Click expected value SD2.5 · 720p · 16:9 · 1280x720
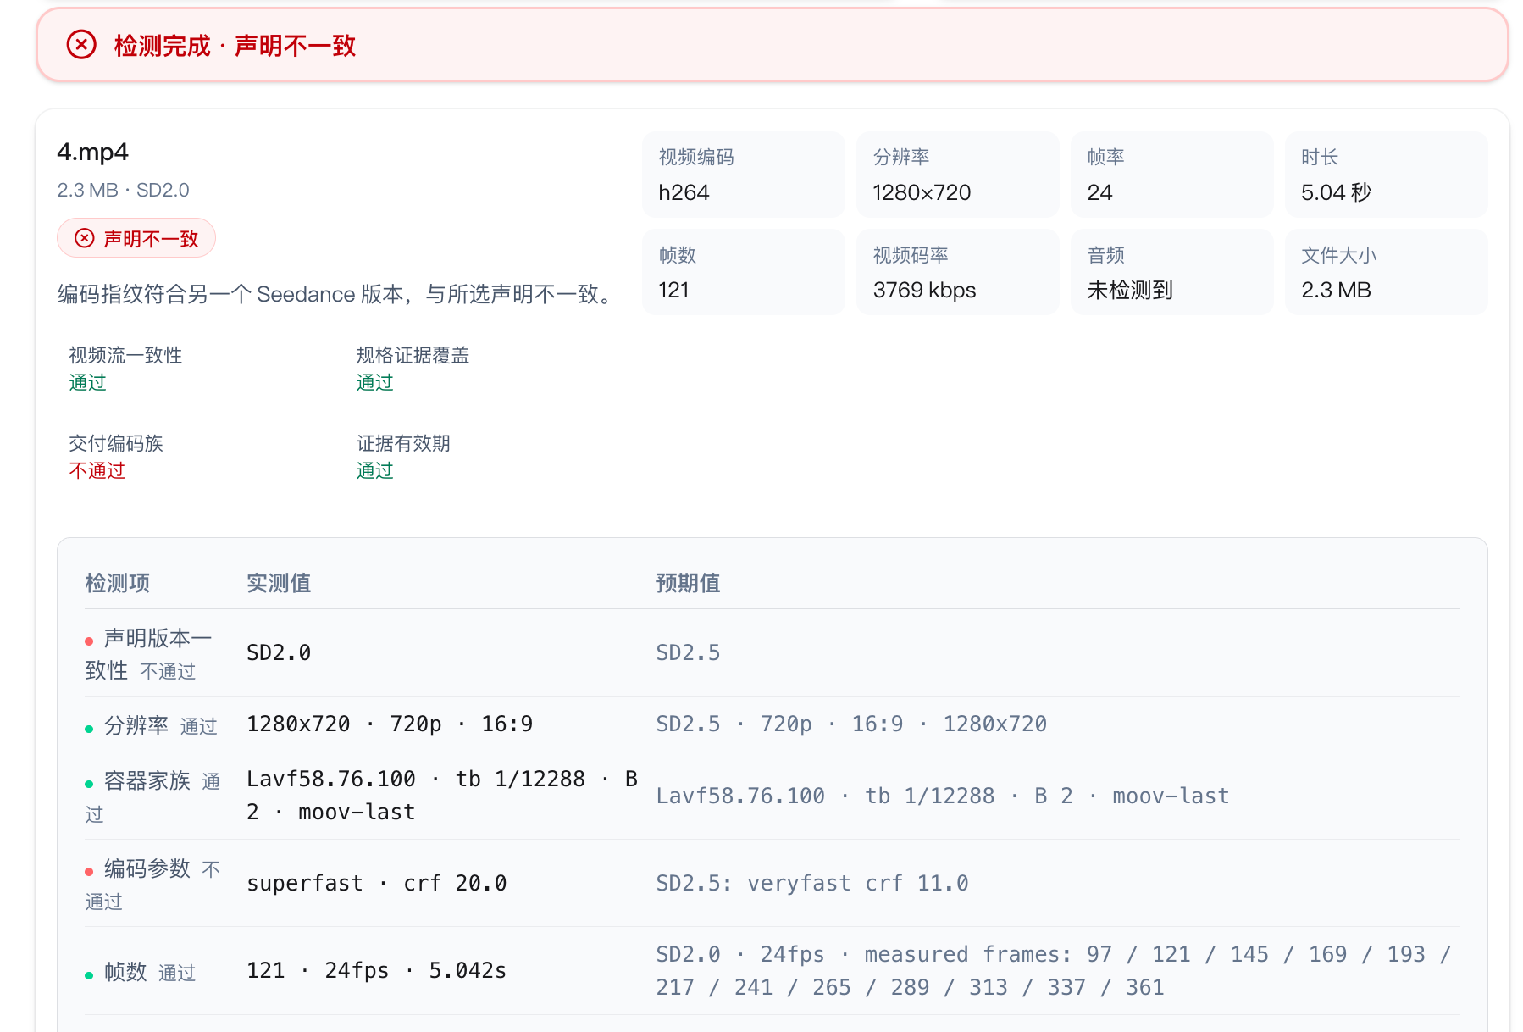The image size is (1523, 1032). (x=851, y=724)
